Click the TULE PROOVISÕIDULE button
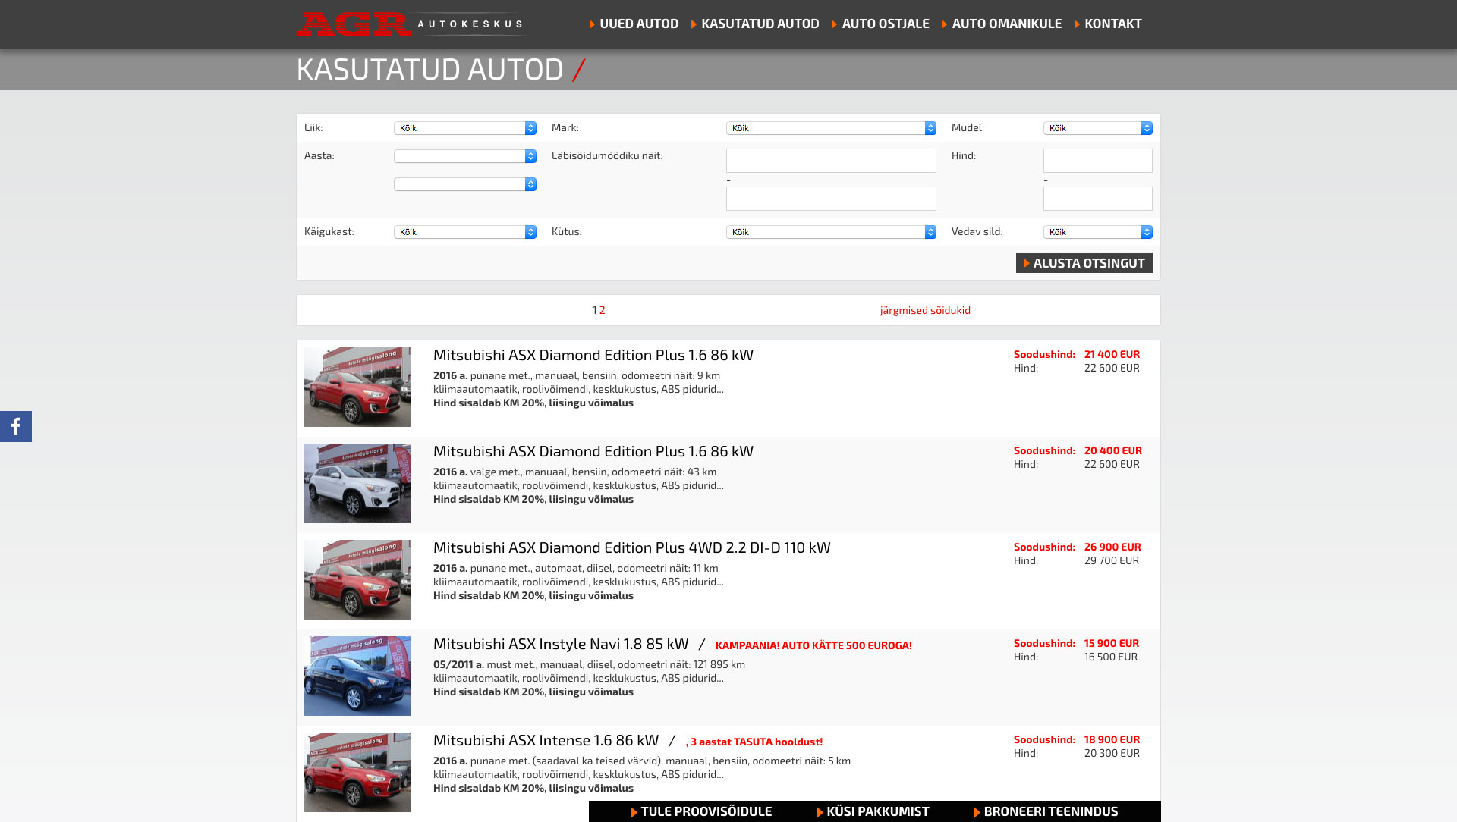The height and width of the screenshot is (822, 1457). [701, 811]
